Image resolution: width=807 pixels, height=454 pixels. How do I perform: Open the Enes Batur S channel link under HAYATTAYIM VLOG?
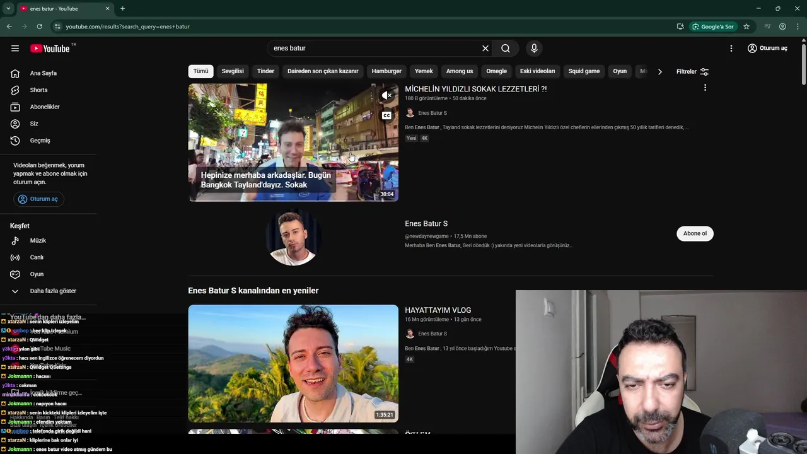pyautogui.click(x=433, y=334)
